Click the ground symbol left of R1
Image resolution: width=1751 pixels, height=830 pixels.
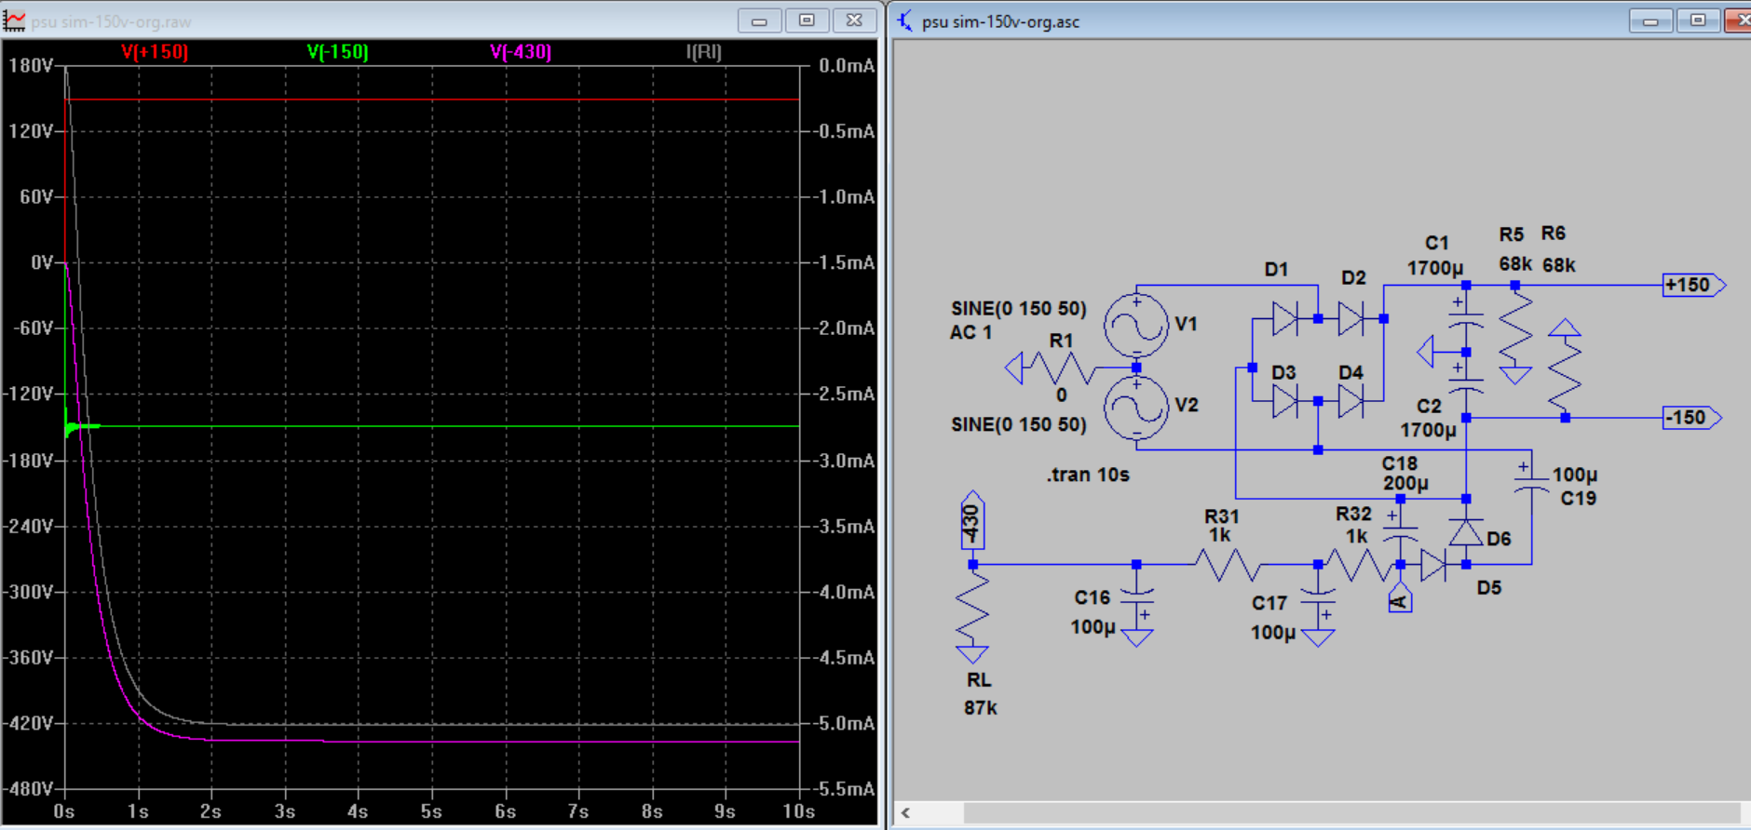click(x=1013, y=368)
